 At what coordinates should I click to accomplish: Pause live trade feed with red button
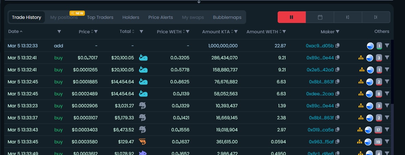coord(292,17)
